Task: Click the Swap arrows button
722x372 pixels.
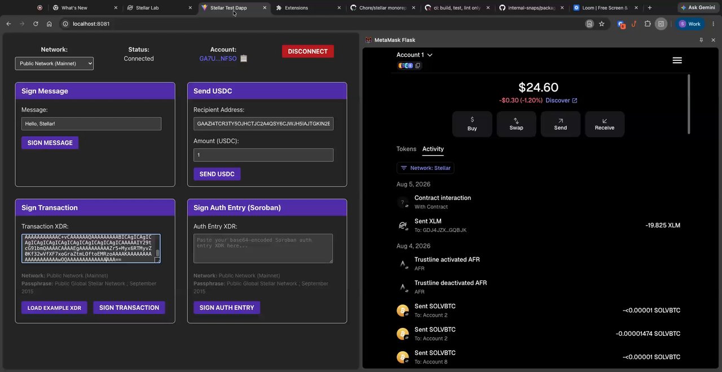Action: (x=516, y=124)
